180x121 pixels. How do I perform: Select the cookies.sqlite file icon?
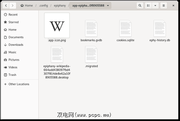(x=125, y=28)
